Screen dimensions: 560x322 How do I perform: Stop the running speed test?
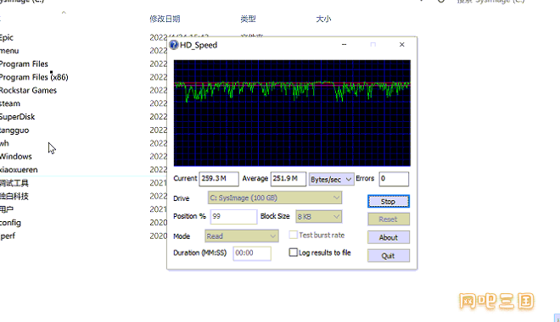click(x=389, y=202)
